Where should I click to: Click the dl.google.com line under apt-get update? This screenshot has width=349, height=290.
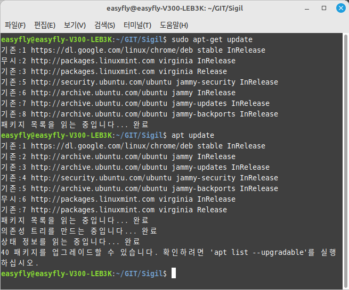click(133, 50)
